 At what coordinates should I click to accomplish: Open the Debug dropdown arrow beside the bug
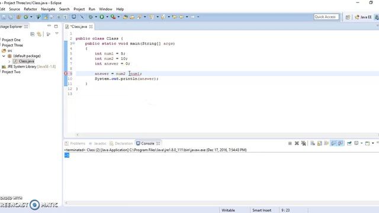[x=96, y=17]
